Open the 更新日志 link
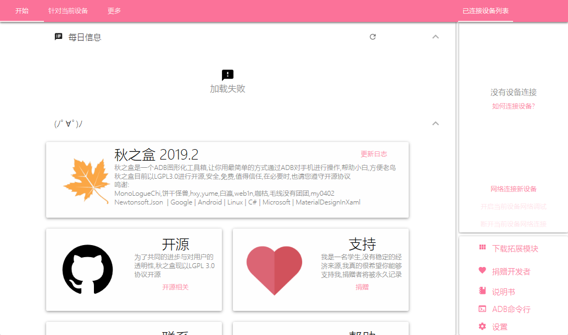Viewport: 568px width, 335px height. pyautogui.click(x=374, y=154)
